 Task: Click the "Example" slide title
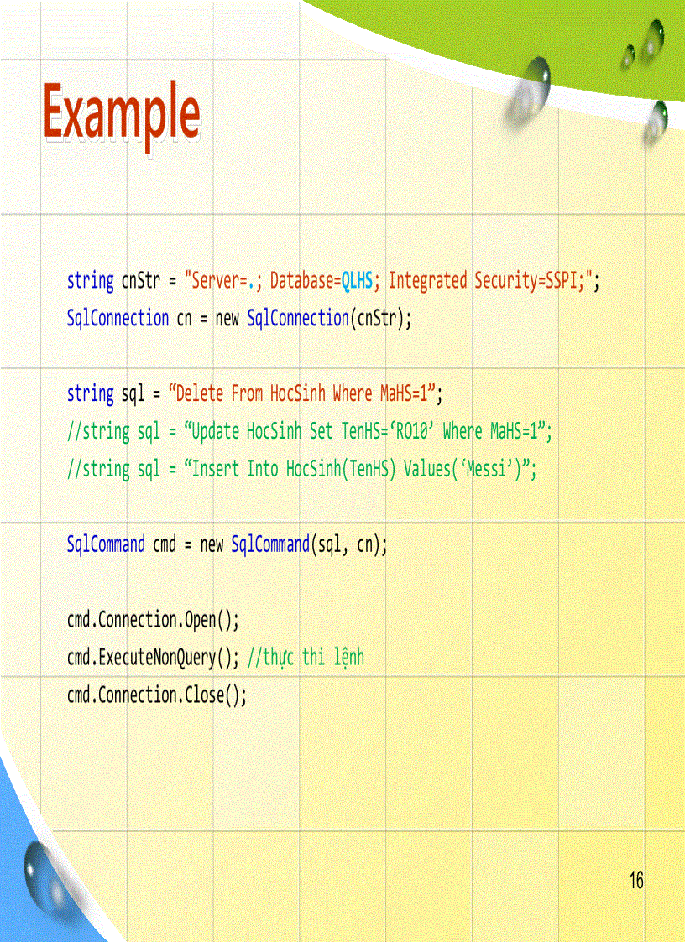122,113
